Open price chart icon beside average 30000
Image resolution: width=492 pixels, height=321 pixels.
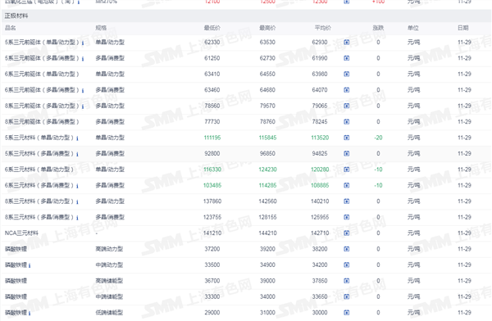click(346, 313)
